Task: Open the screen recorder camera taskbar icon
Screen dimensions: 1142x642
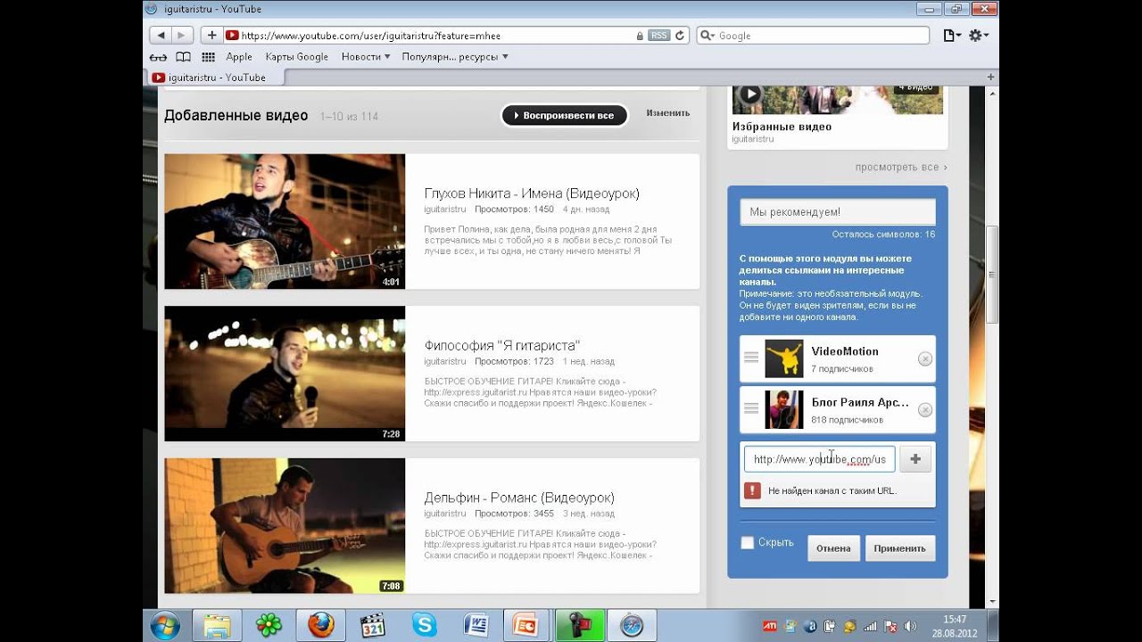Action: click(579, 626)
